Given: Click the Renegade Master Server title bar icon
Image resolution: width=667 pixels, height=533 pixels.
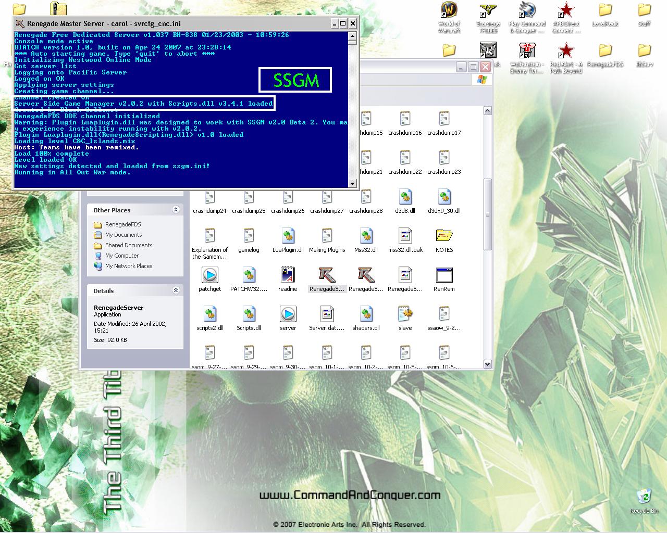Looking at the screenshot, I should (20, 23).
